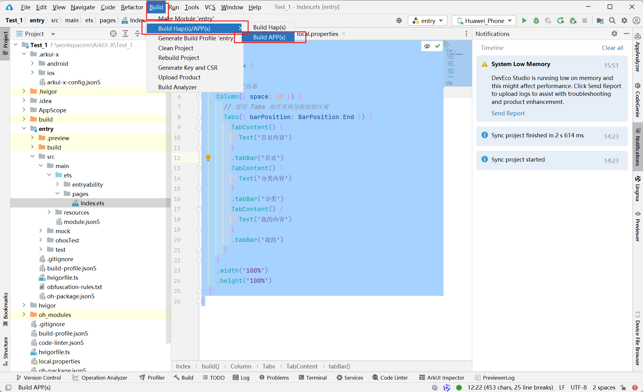Choose Clean Project from Build menu

[x=176, y=48]
